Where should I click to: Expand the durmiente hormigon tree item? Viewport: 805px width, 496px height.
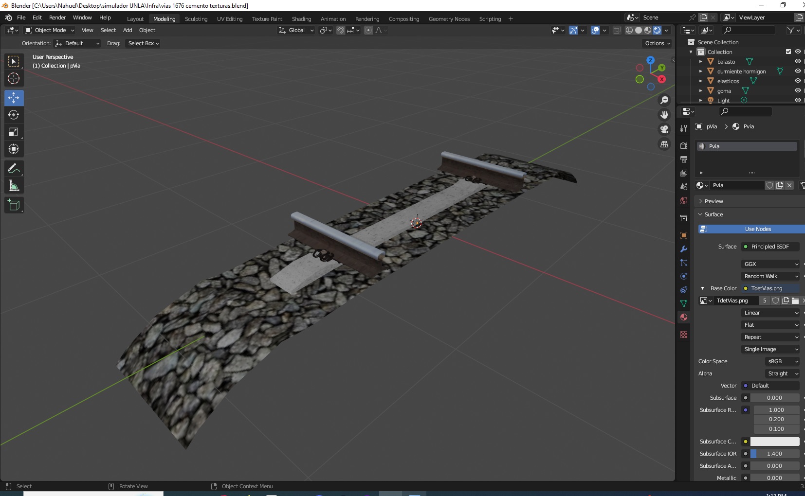(701, 71)
